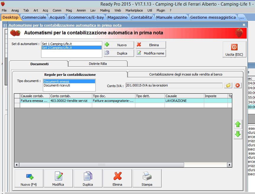Screen dimensions: 255x194
Task: Switch to the Magazzino tab
Action: 117,17
